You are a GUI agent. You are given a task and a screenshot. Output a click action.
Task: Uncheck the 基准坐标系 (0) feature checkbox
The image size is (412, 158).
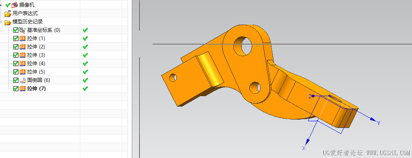[x=16, y=30]
